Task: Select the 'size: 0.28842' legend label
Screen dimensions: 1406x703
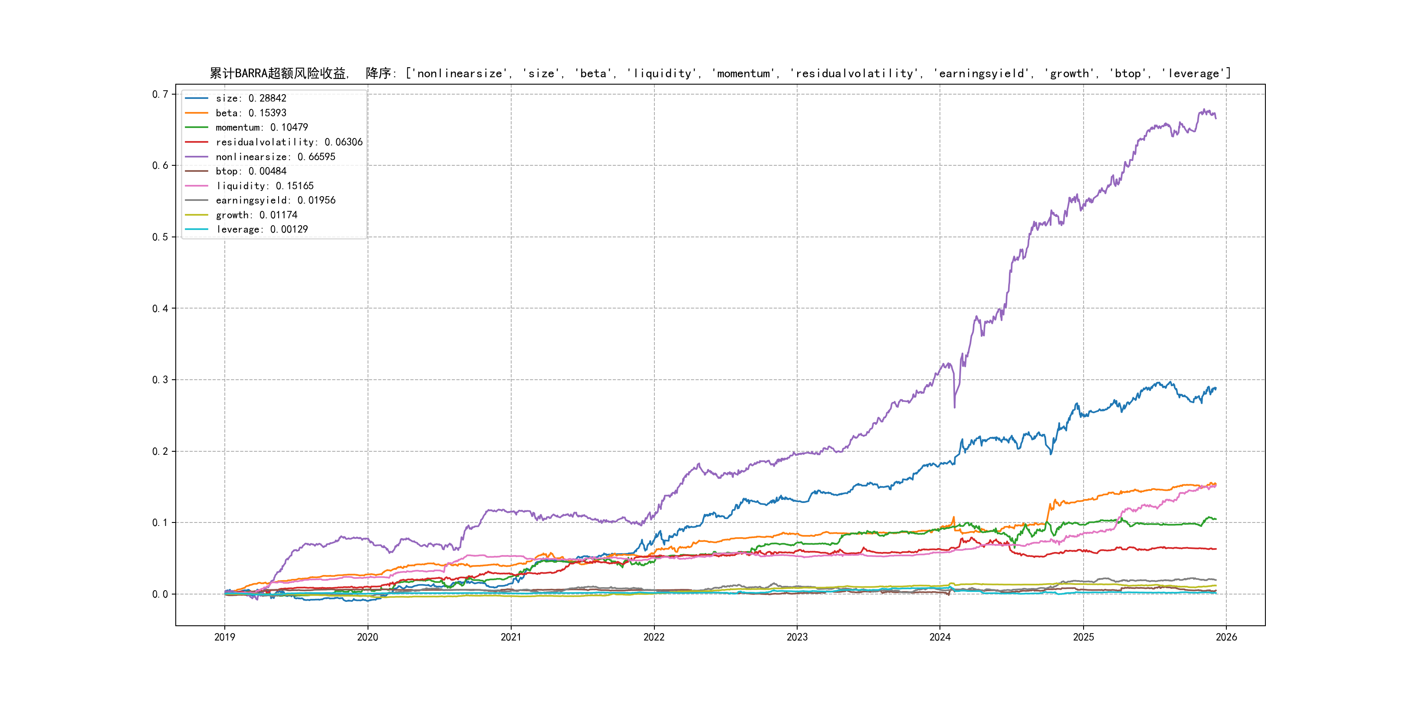Action: click(250, 98)
